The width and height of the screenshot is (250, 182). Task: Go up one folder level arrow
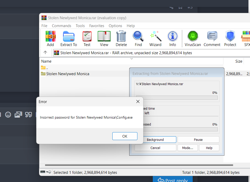click(x=45, y=52)
